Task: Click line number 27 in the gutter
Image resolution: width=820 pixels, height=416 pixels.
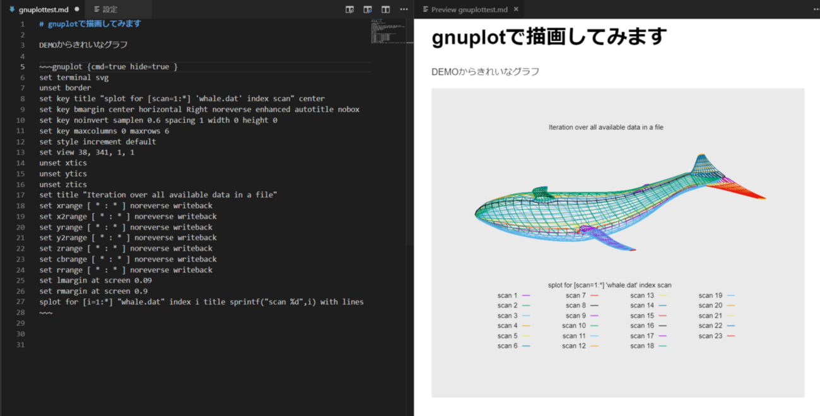Action: [21, 302]
